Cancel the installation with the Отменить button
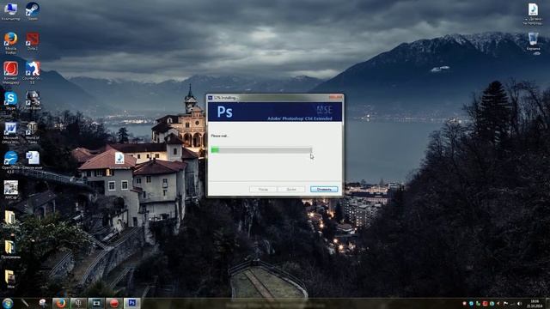 [324, 189]
